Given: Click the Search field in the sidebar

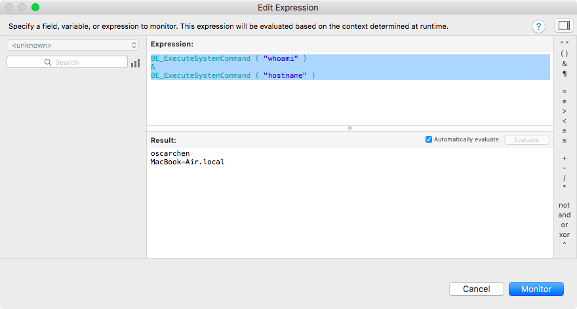Looking at the screenshot, I should [67, 62].
